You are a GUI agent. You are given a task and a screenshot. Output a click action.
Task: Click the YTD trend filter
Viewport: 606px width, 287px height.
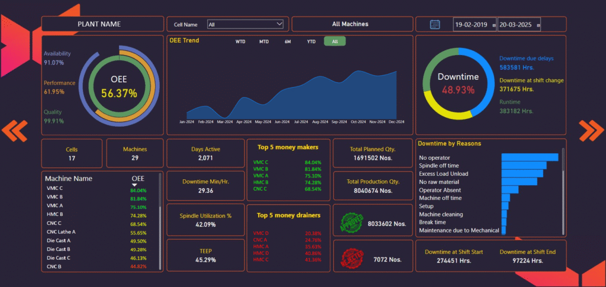tap(311, 41)
